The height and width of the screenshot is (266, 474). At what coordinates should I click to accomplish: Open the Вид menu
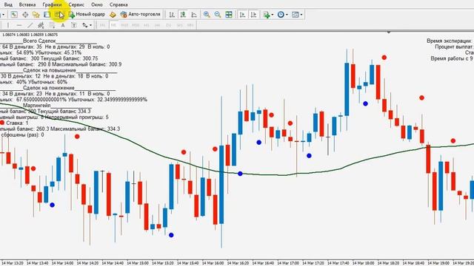coord(8,4)
